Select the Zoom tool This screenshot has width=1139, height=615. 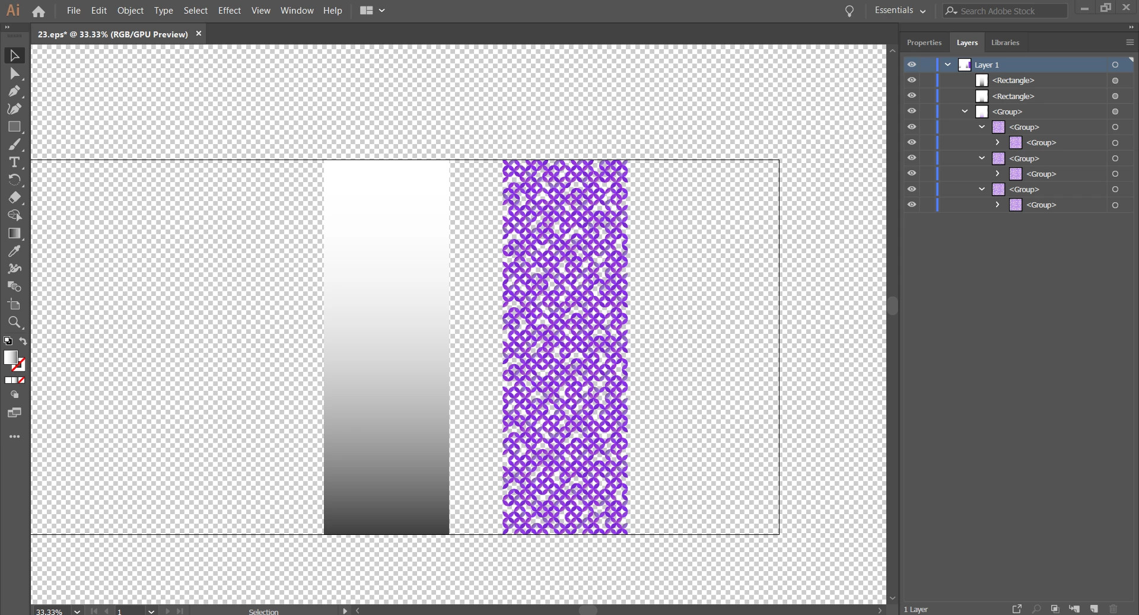(x=14, y=322)
